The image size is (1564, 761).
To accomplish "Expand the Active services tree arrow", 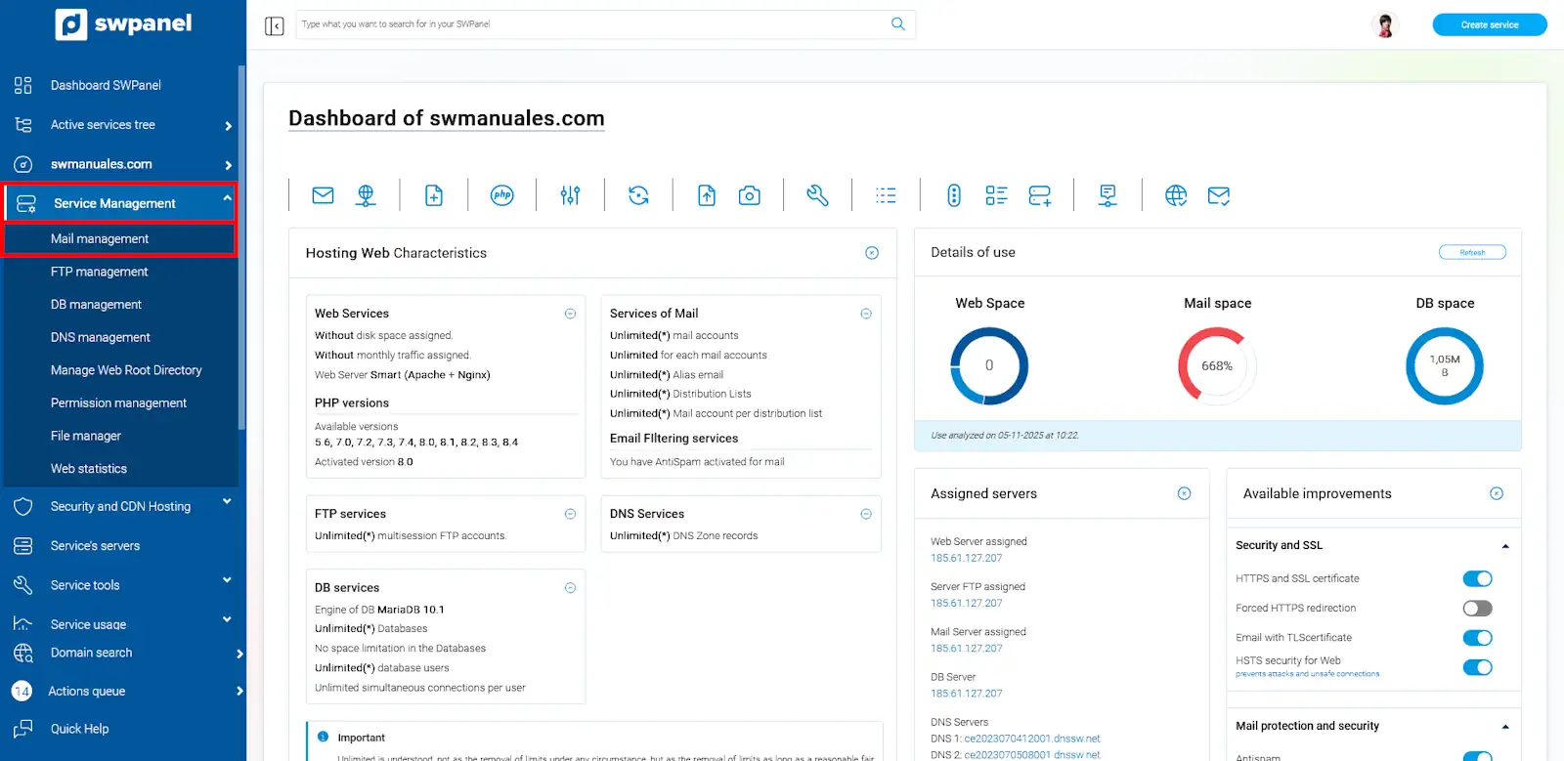I will pos(228,126).
